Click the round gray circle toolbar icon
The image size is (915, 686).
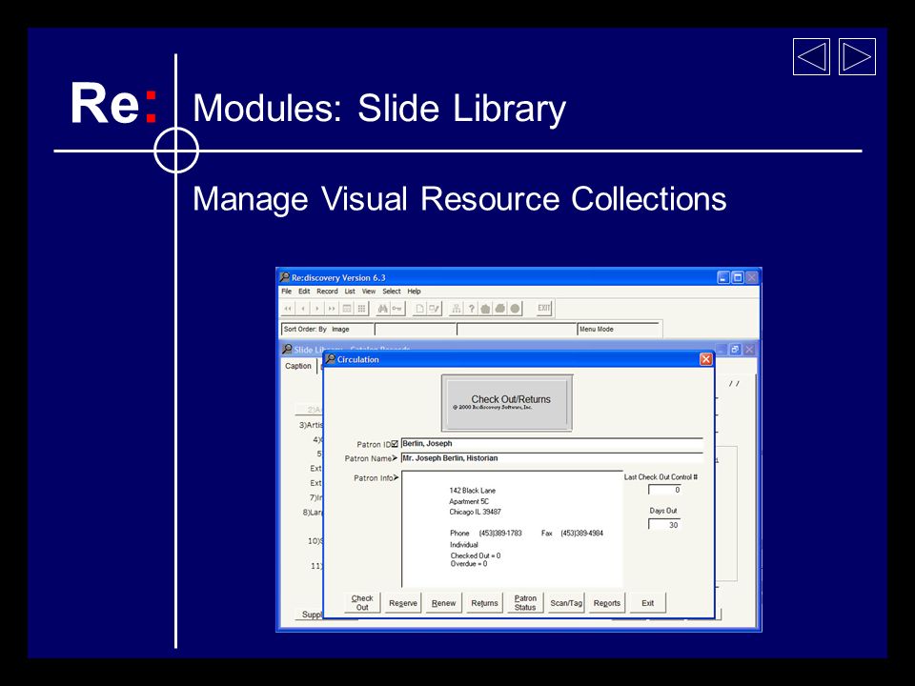(515, 309)
